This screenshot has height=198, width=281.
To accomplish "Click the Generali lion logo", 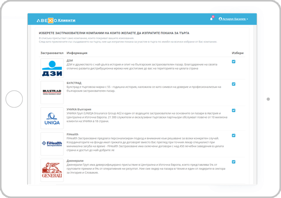I will coord(52,170).
